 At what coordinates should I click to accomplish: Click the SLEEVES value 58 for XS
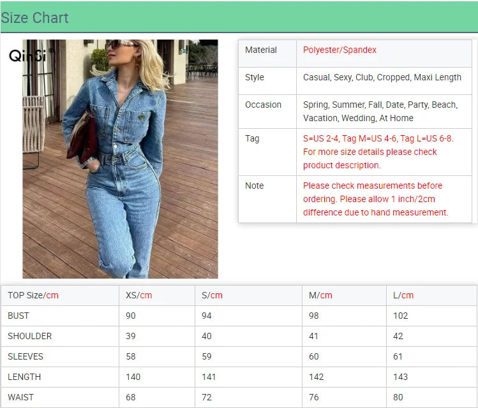[131, 356]
